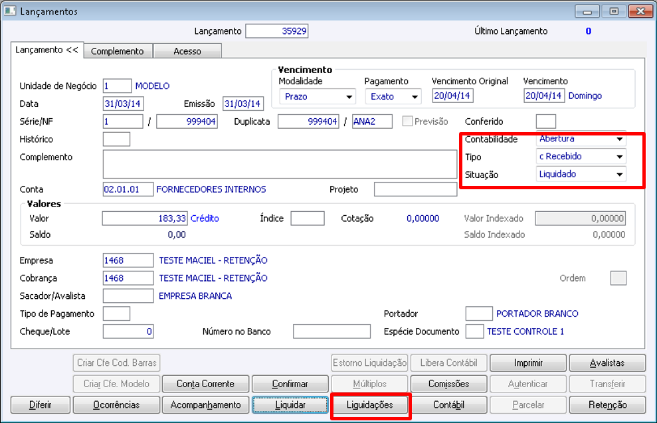The width and height of the screenshot is (657, 423).
Task: Click the Lançamentos window title icon
Action: pyautogui.click(x=9, y=11)
